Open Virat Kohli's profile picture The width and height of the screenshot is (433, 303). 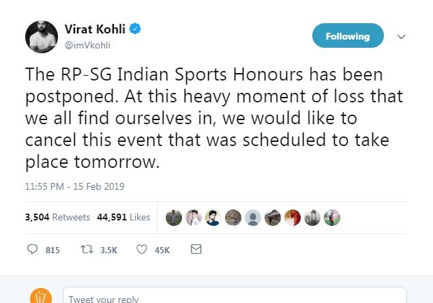pos(42,37)
